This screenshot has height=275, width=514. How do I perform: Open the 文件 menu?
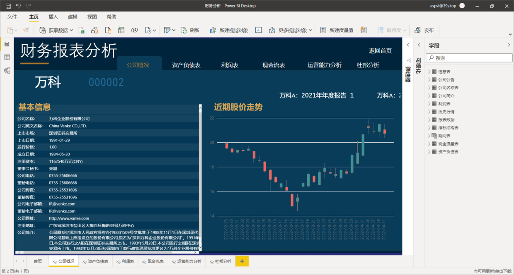(12, 17)
